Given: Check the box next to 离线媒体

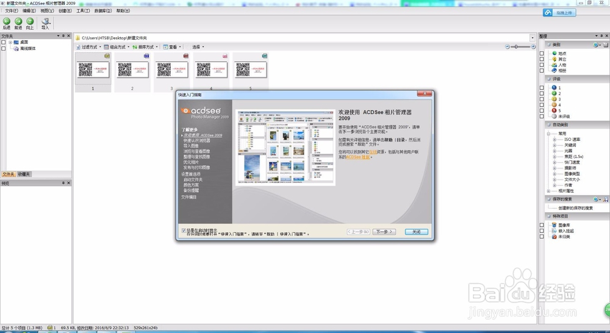Looking at the screenshot, I should click(x=4, y=49).
